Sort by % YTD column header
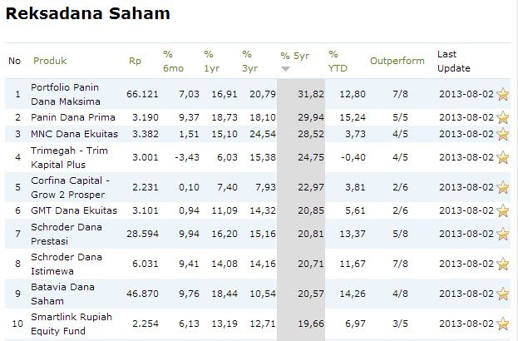 [338, 61]
